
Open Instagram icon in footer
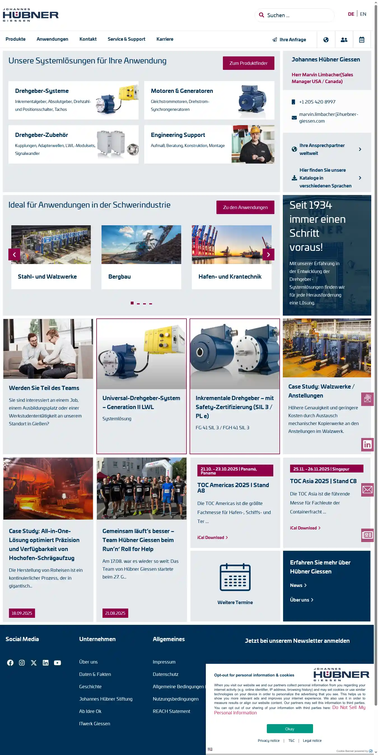[22, 663]
